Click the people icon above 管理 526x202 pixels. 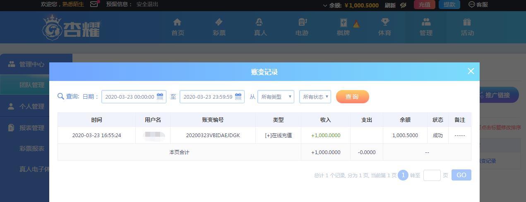(426, 22)
